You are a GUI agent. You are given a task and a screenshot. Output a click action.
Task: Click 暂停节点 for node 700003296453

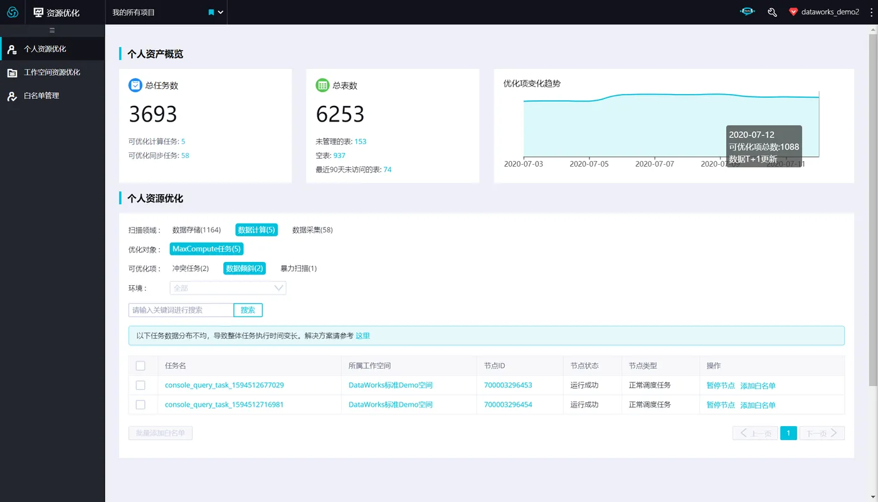[721, 386]
